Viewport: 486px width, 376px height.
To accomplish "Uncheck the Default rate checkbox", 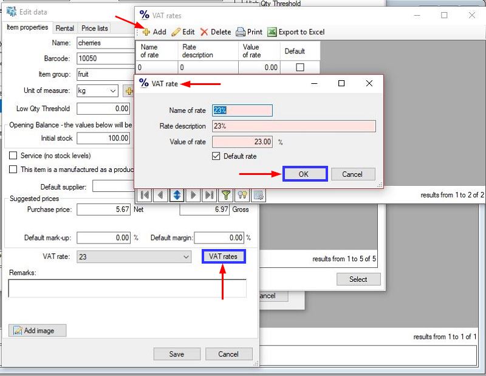I will pos(217,156).
